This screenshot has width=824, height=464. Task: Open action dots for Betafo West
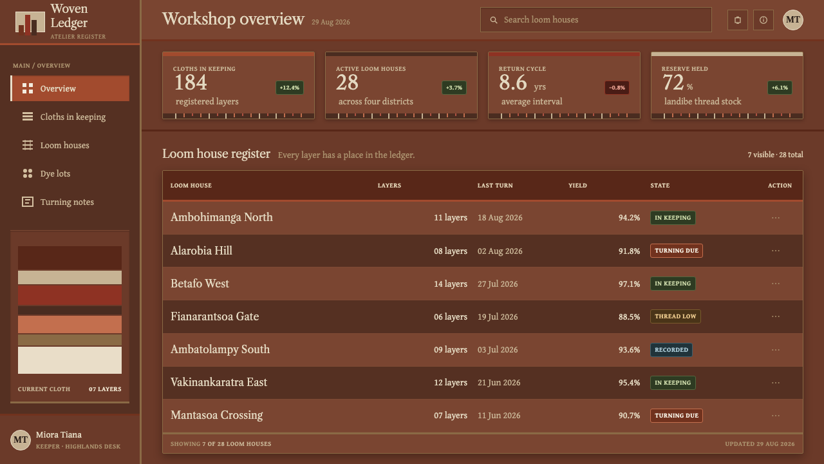point(776,284)
